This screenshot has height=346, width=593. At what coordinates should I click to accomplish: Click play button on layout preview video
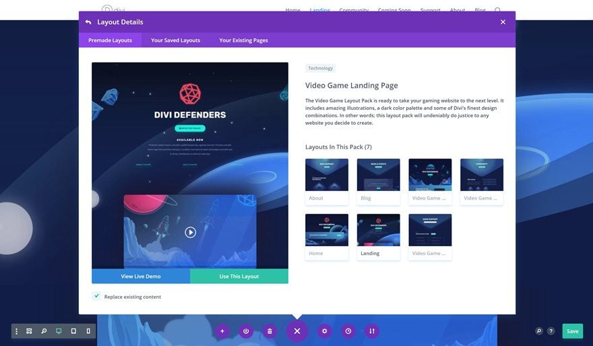pyautogui.click(x=190, y=232)
